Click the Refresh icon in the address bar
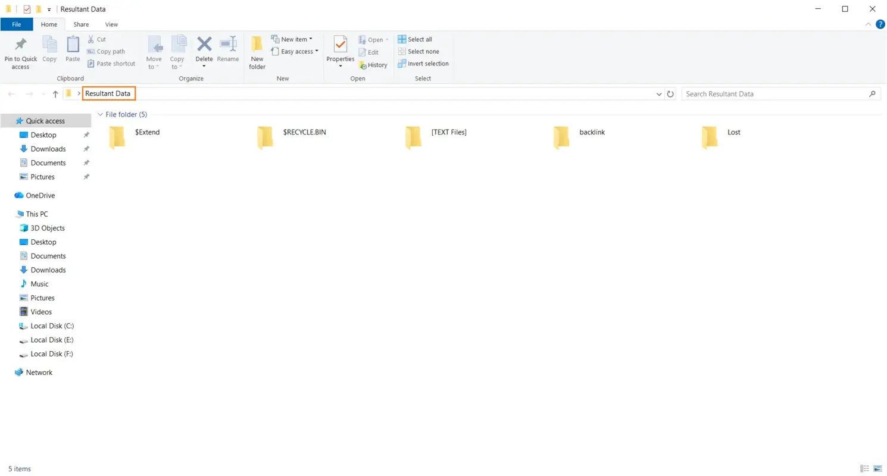 click(671, 93)
